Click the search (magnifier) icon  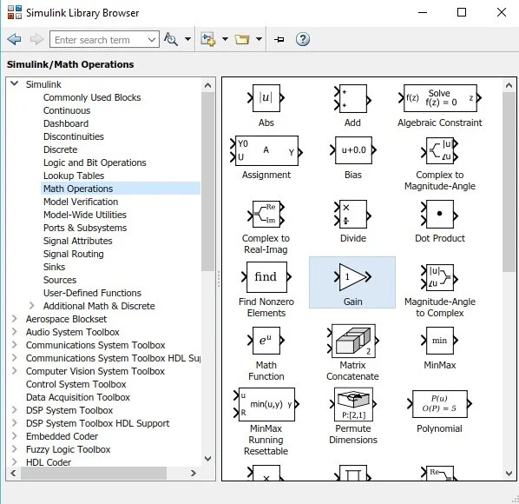(x=171, y=39)
